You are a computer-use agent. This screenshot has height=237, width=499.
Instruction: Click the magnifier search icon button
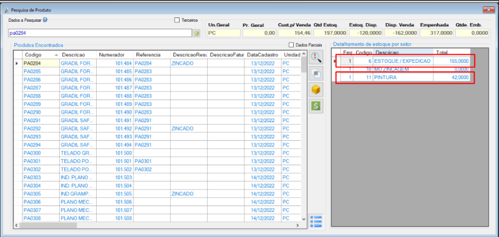click(316, 57)
